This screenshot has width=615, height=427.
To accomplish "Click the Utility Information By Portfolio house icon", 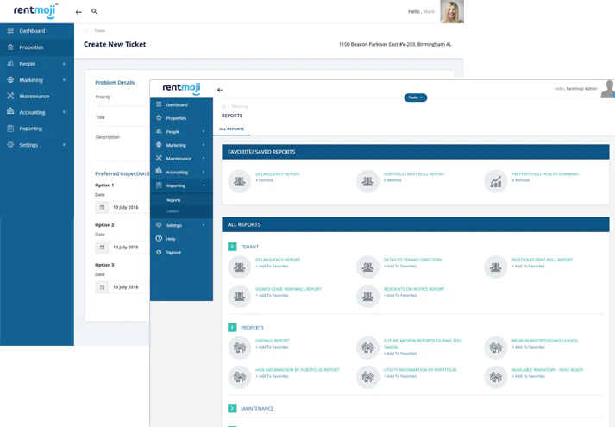I will pyautogui.click(x=367, y=377).
